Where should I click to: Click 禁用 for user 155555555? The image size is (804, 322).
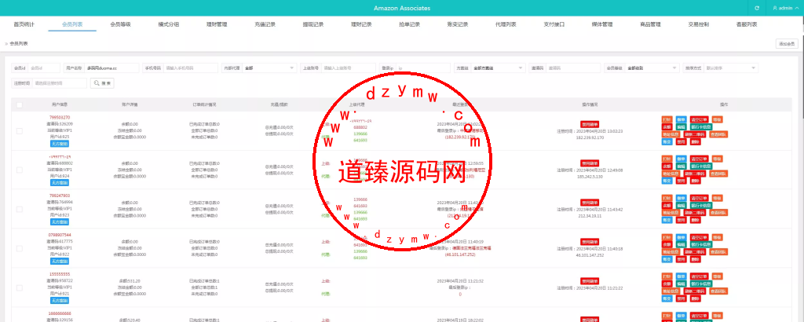coord(681,299)
